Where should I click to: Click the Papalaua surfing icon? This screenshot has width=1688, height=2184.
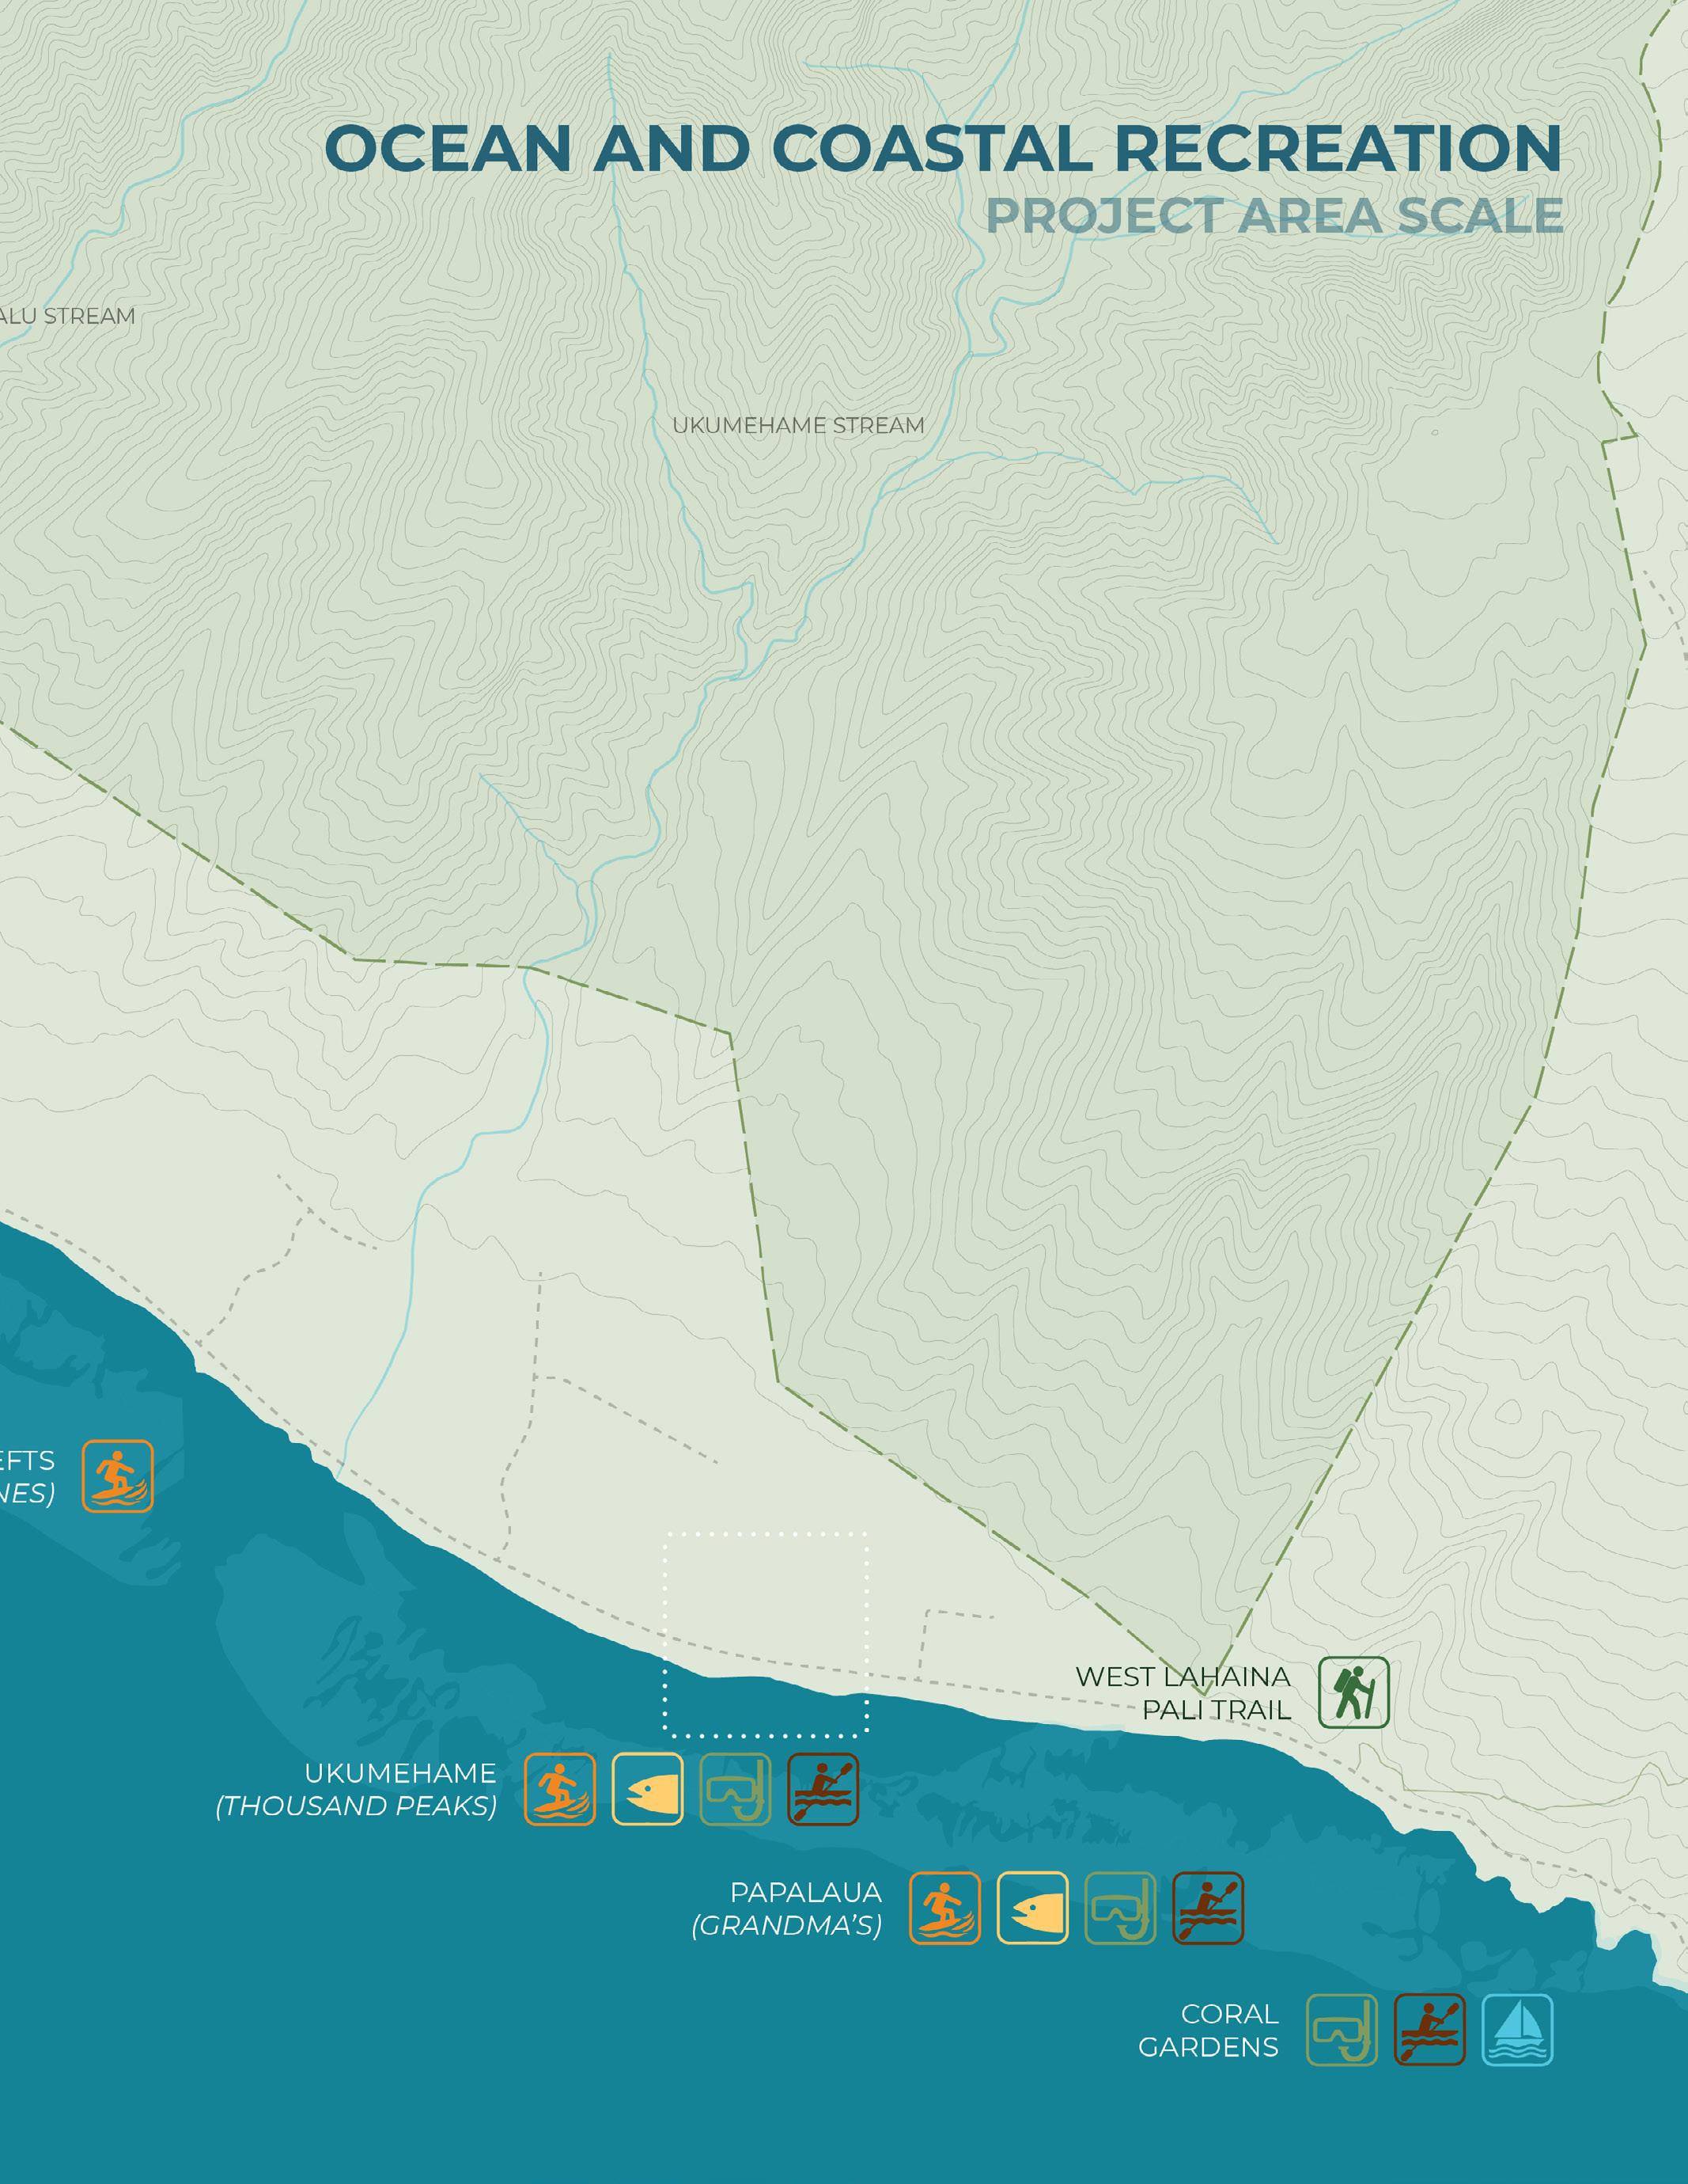(944, 1908)
